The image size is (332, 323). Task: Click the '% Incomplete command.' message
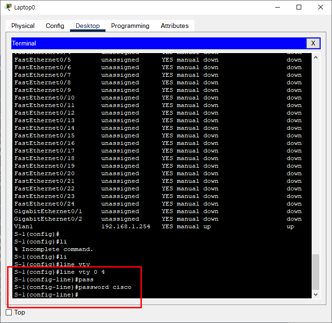click(x=53, y=249)
